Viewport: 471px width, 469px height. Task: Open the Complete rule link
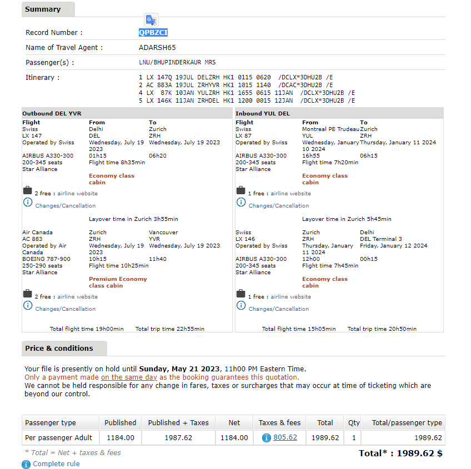point(56,464)
